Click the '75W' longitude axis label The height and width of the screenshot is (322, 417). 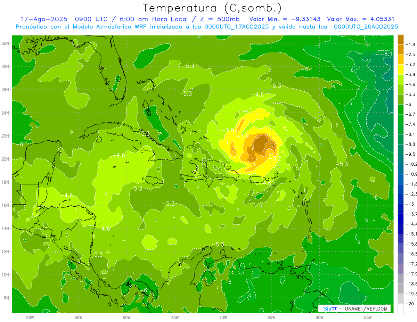(x=175, y=317)
